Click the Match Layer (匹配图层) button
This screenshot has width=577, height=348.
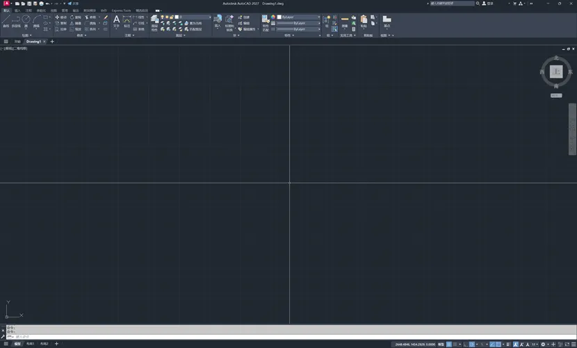pos(192,29)
